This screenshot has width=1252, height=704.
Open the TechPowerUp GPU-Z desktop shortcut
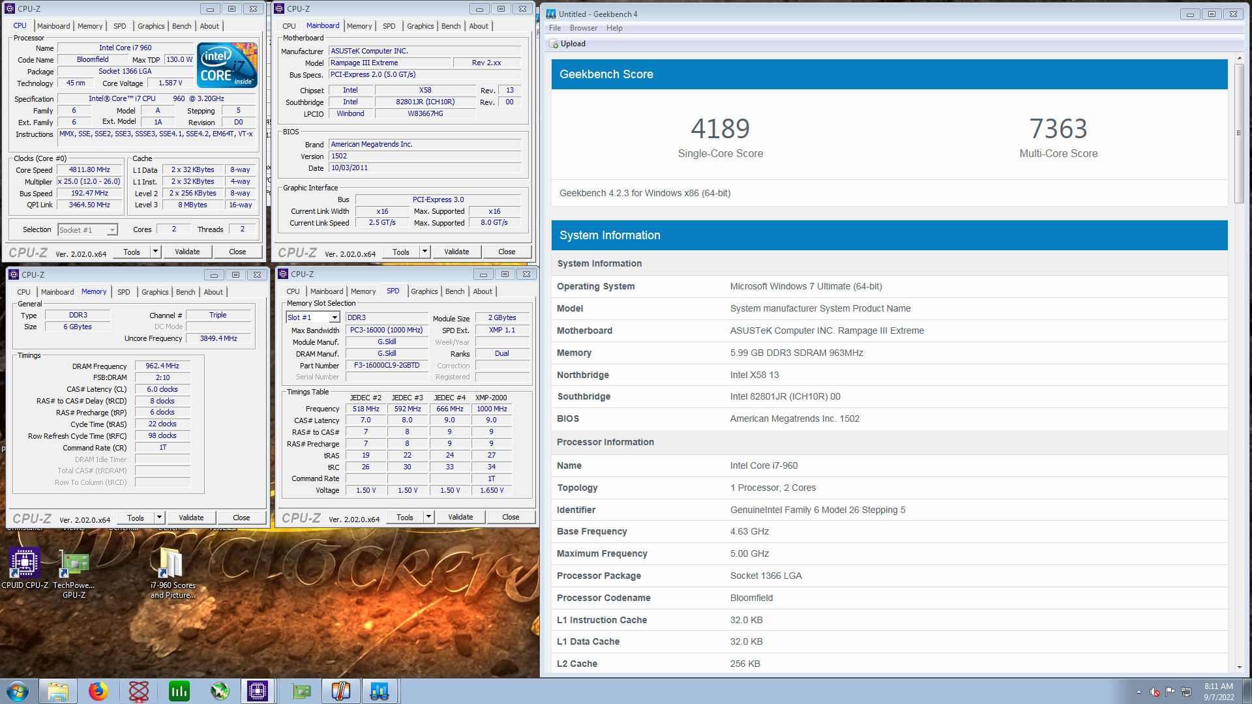74,572
